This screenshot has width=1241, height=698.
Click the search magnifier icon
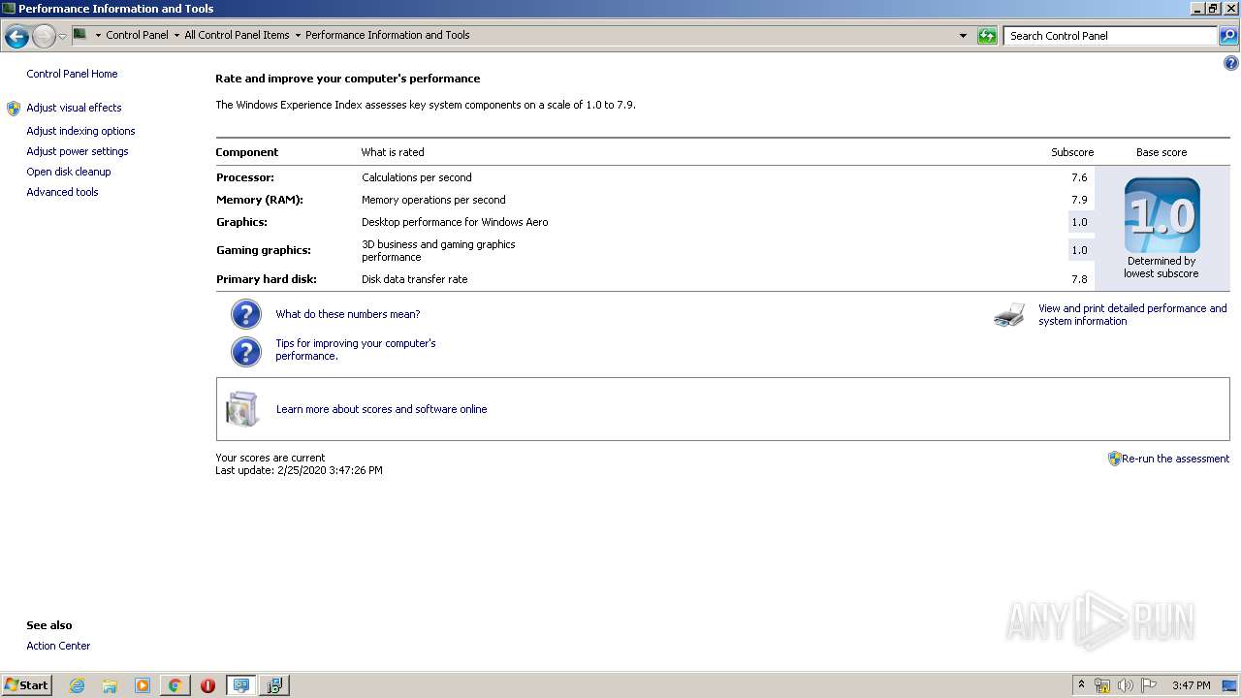pos(1228,36)
